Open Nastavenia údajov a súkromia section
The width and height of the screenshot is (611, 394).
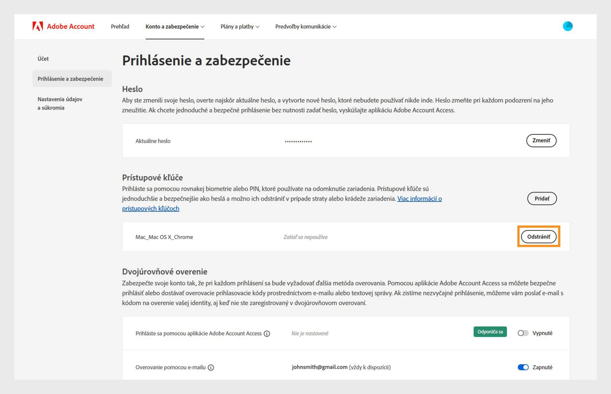tap(60, 104)
